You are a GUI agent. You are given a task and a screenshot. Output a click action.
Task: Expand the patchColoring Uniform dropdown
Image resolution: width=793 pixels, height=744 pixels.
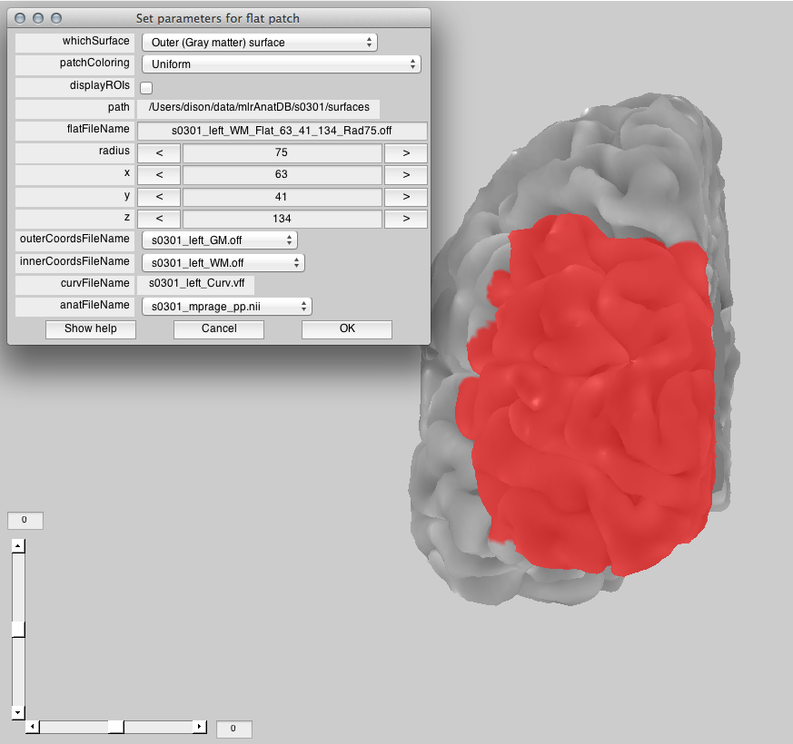point(281,64)
